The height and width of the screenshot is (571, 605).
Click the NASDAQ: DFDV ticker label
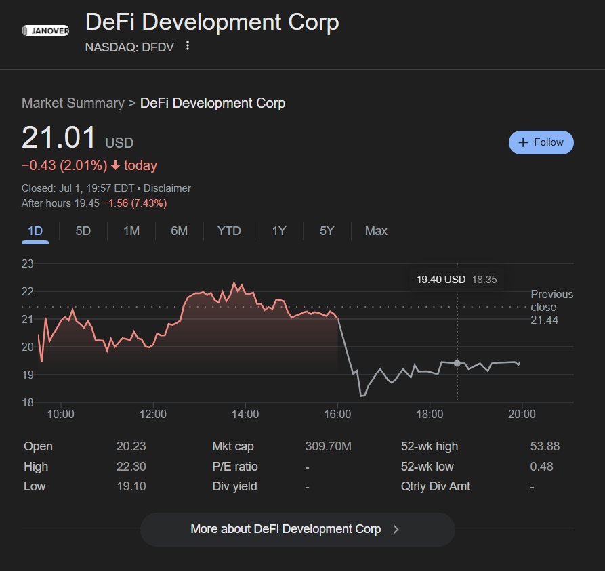[x=129, y=47]
